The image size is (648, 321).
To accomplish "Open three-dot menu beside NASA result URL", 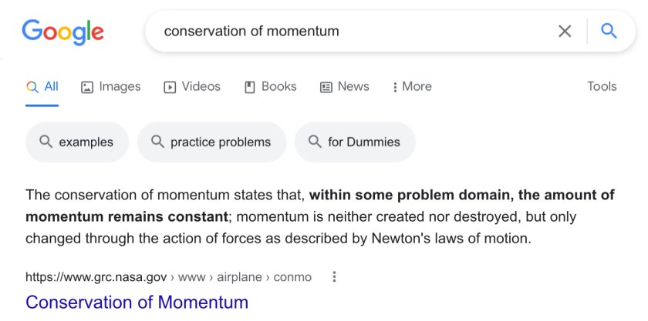I will click(333, 276).
